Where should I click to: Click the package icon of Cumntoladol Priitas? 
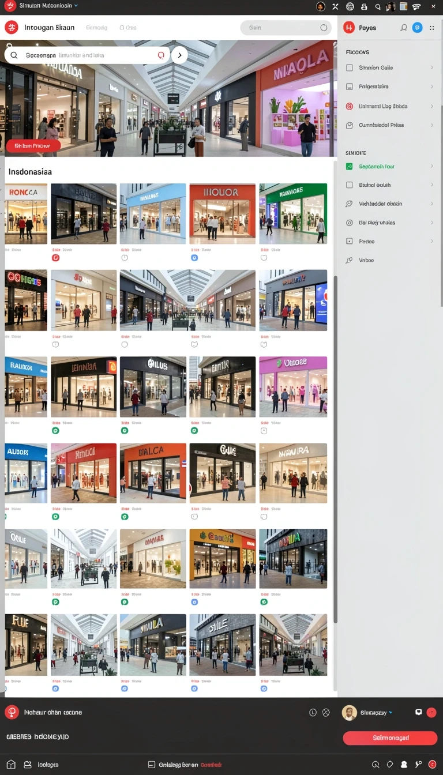pyautogui.click(x=349, y=125)
